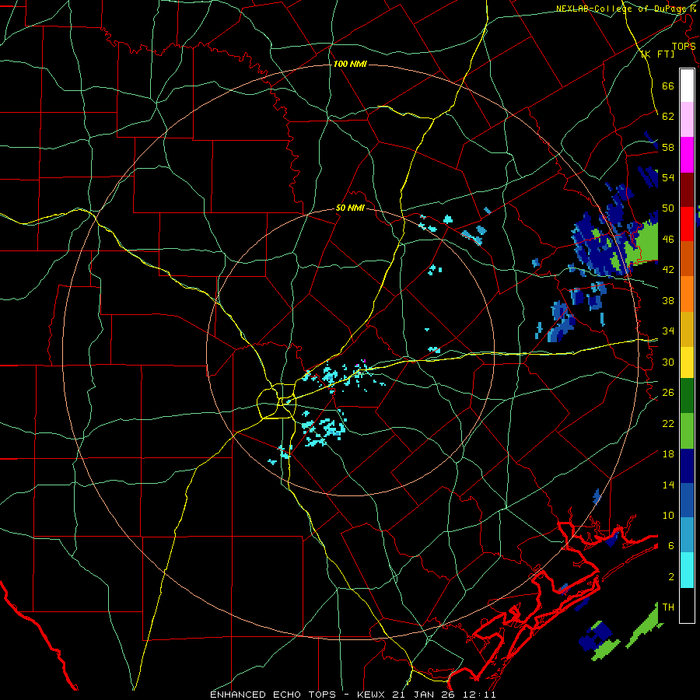Click the legend value 6
This screenshot has width=700, height=700.
click(670, 545)
